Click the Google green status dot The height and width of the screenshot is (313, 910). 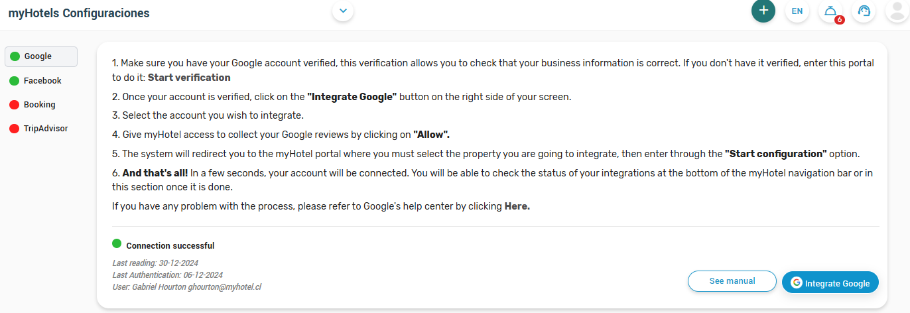(14, 56)
